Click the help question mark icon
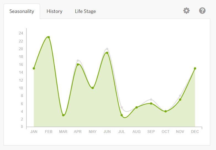This screenshot has height=150, width=216. coord(202,11)
